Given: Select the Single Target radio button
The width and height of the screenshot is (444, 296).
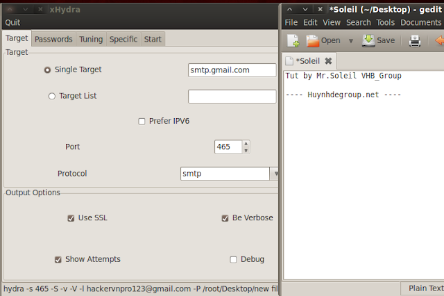Looking at the screenshot, I should tap(47, 69).
